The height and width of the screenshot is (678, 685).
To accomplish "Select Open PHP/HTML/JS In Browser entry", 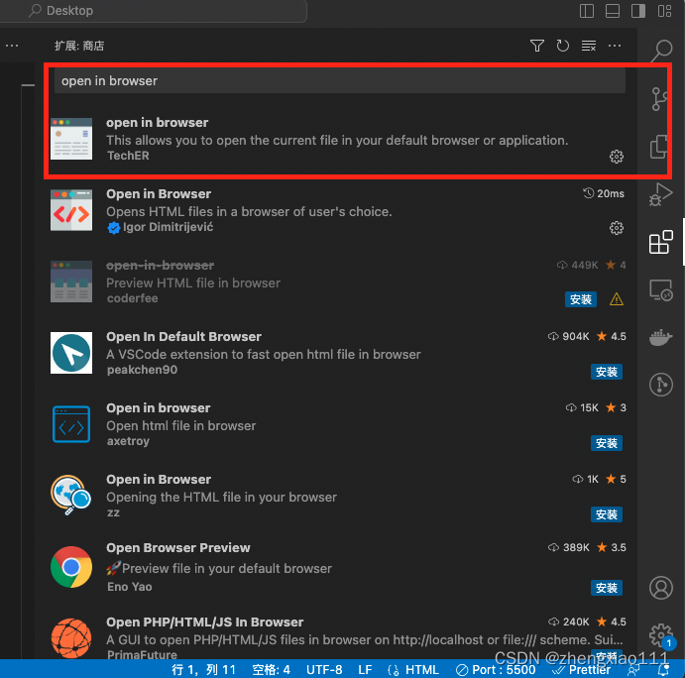I will click(x=337, y=637).
